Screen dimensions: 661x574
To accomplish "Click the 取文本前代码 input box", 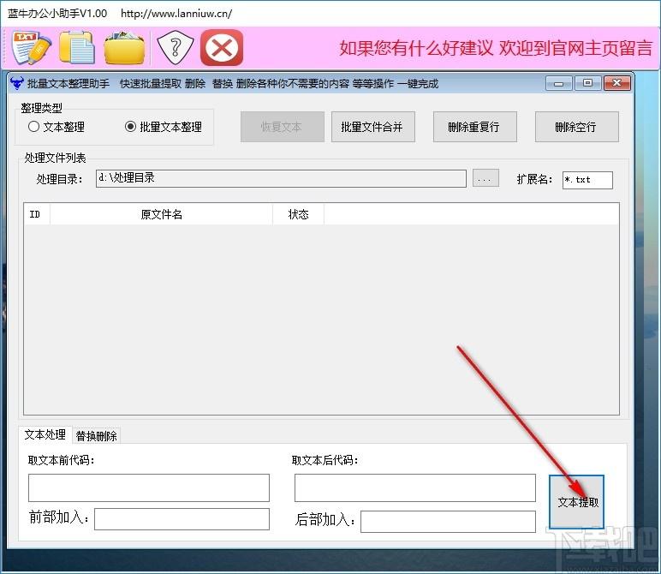I will (149, 487).
